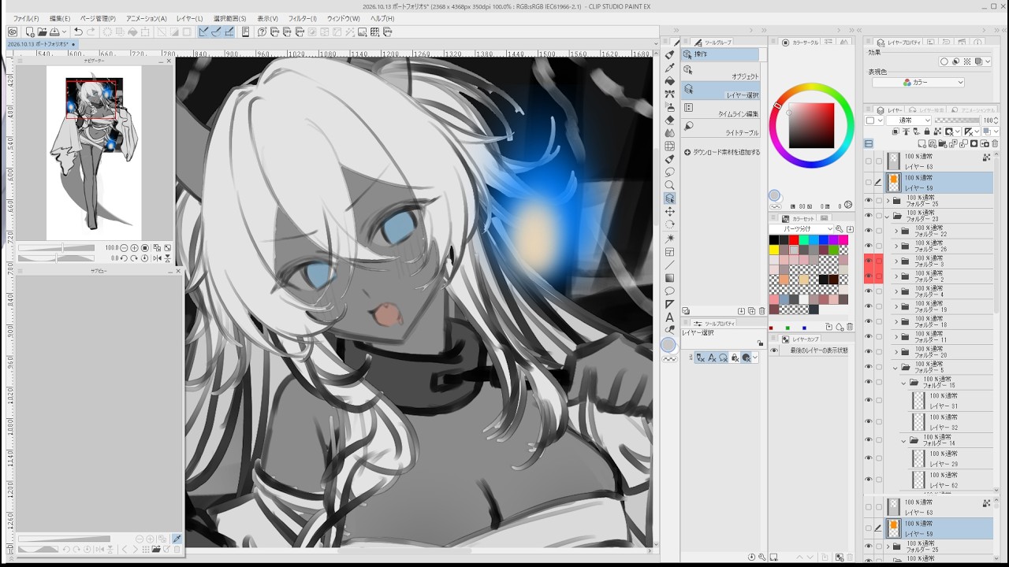The height and width of the screenshot is (567, 1009).
Task: Select the Lasso selection tool
Action: pos(670,172)
